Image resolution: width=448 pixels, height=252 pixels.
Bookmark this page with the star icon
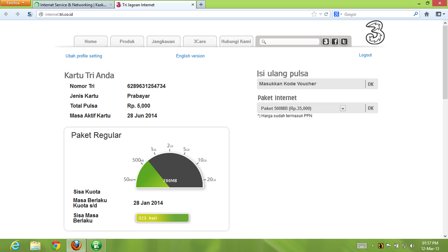pos(314,14)
